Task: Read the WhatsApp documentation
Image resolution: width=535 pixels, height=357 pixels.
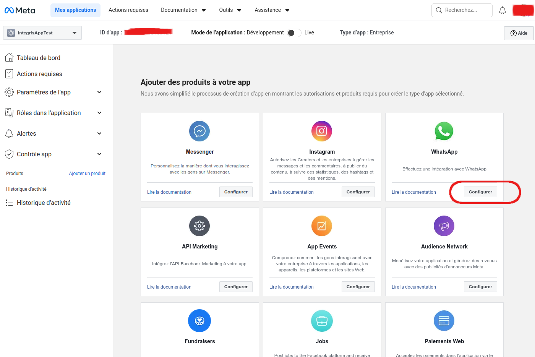Action: click(x=414, y=192)
